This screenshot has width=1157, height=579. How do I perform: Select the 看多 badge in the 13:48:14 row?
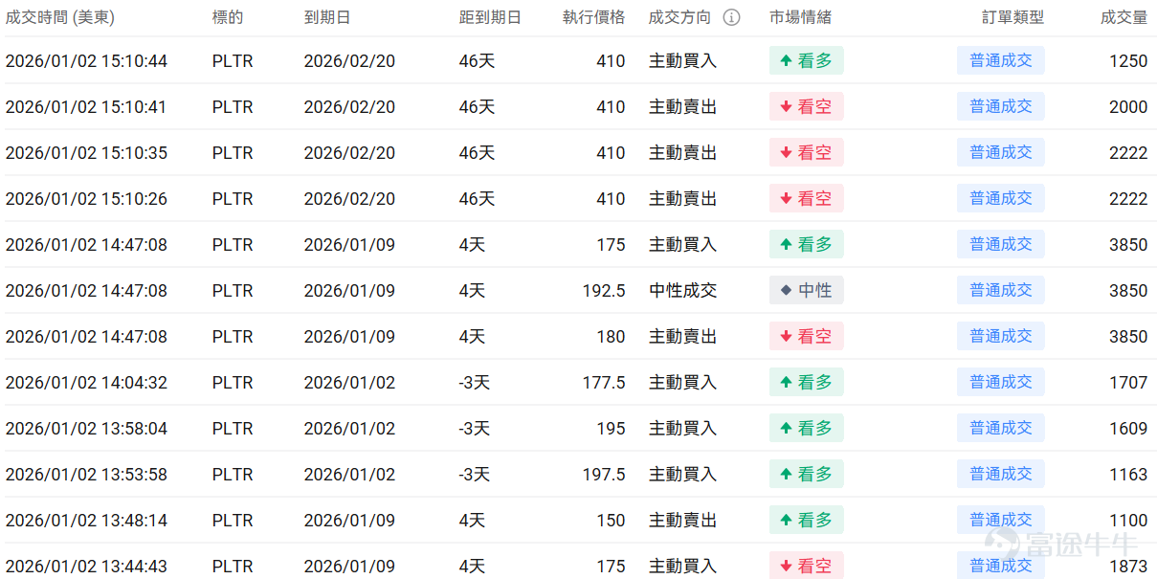(807, 520)
